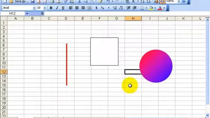Click the vertical scrollbar down arrow
Screen dimensions: 210x118
pyautogui.click(x=207, y=115)
